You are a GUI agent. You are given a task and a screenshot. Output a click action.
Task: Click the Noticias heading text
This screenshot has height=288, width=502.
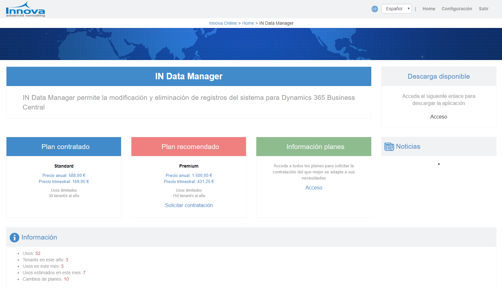click(x=408, y=146)
